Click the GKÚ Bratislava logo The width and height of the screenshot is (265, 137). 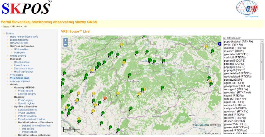point(247,8)
